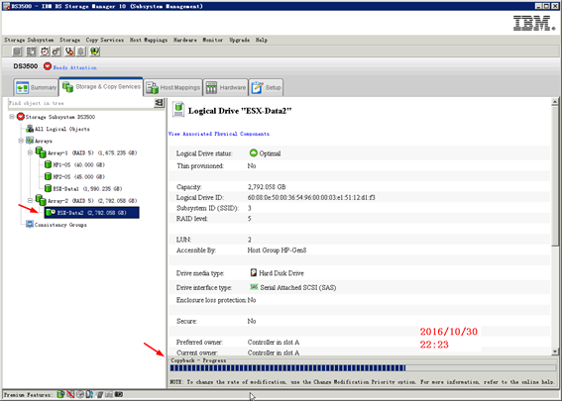This screenshot has height=401, width=562.
Task: Click the Copyback progress bar
Action: click(x=363, y=367)
